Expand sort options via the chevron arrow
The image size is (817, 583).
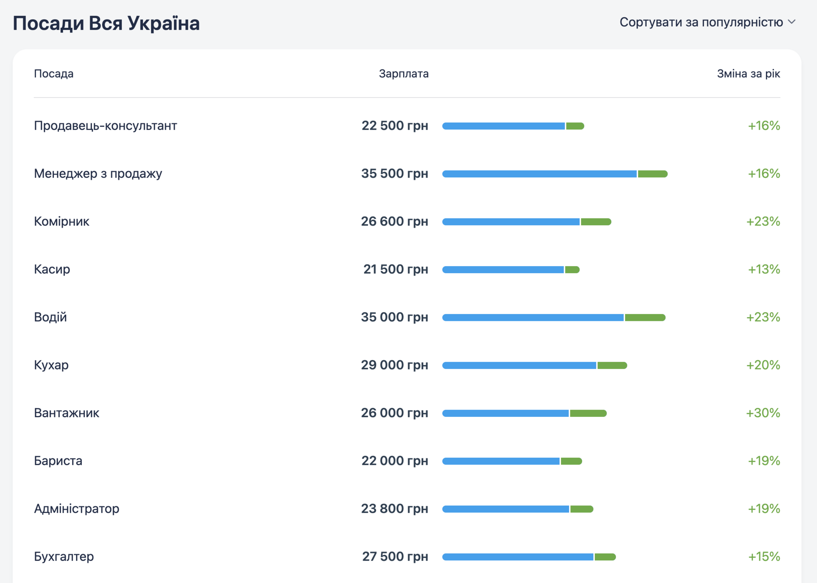(792, 22)
